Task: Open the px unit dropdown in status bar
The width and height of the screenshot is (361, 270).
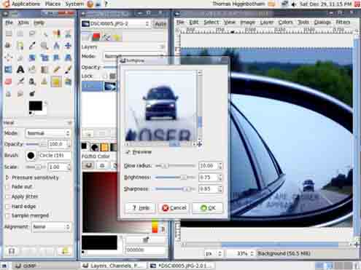Action: click(213, 253)
